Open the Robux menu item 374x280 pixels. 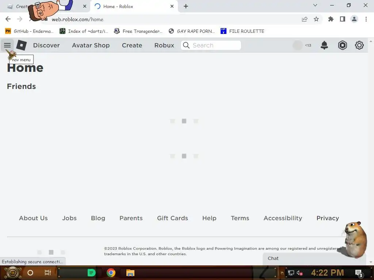164,45
